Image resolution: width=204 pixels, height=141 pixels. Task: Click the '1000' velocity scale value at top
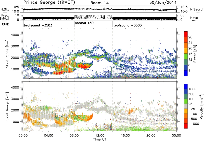(x=192, y=89)
